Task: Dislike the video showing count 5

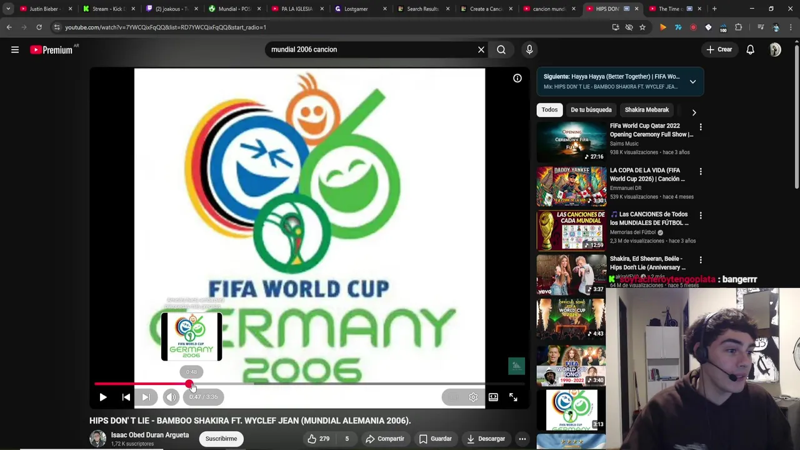Action: [347, 439]
